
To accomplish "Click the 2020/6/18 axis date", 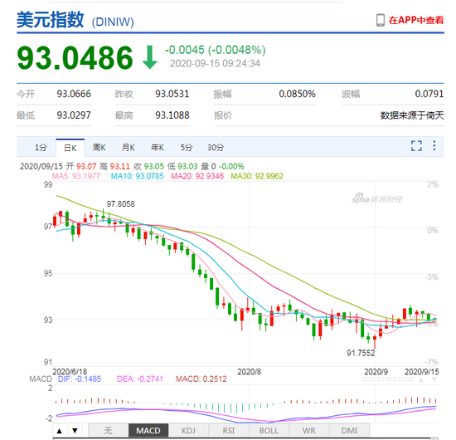I will (70, 372).
